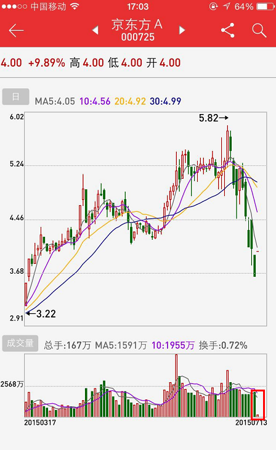Tap the 中国移动 carrier label

tap(48, 6)
